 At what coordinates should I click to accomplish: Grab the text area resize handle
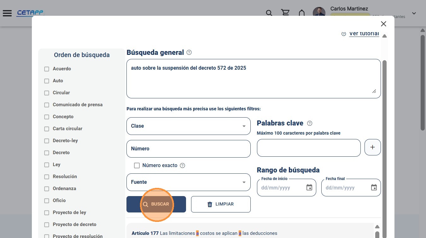(374, 91)
